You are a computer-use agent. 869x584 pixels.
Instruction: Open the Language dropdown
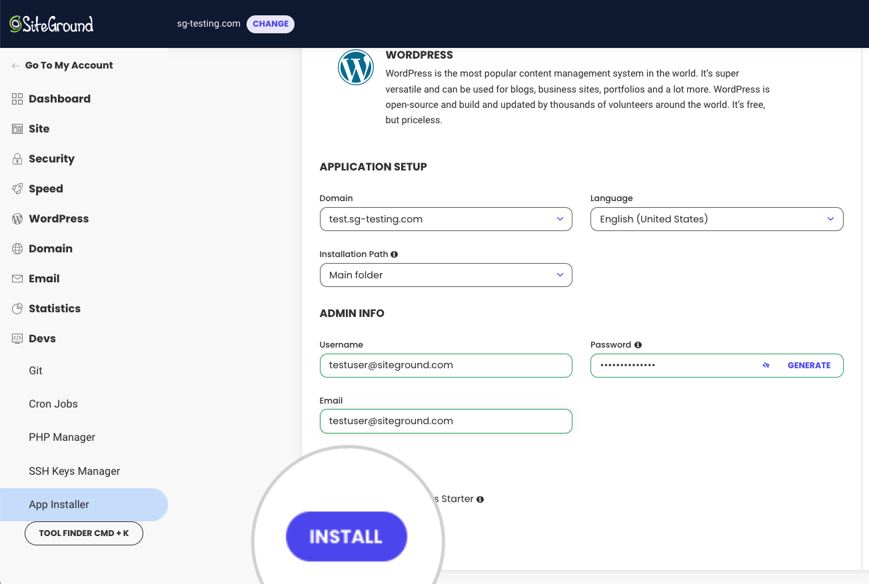click(717, 219)
